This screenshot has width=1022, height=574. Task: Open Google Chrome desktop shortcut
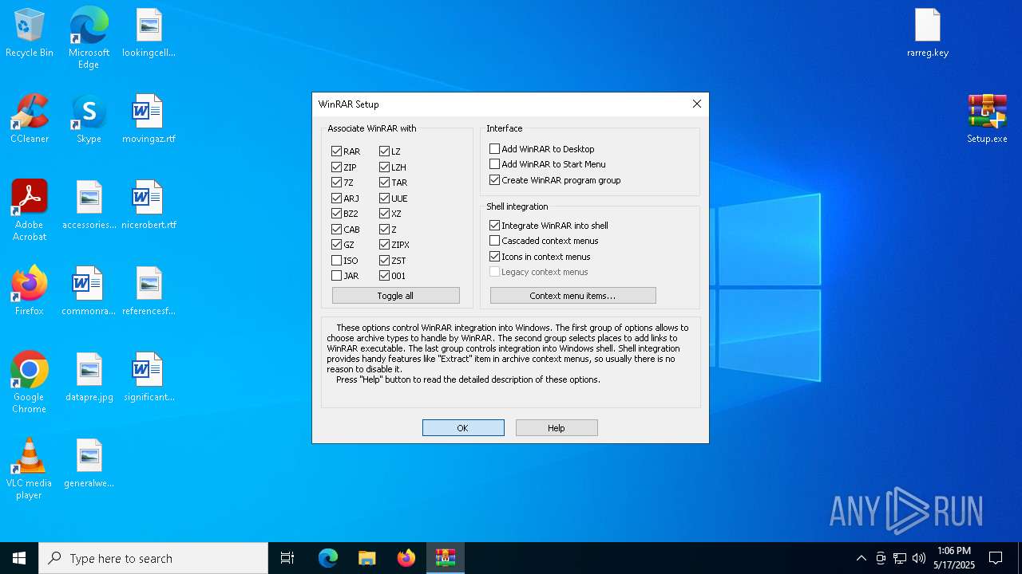tap(30, 383)
